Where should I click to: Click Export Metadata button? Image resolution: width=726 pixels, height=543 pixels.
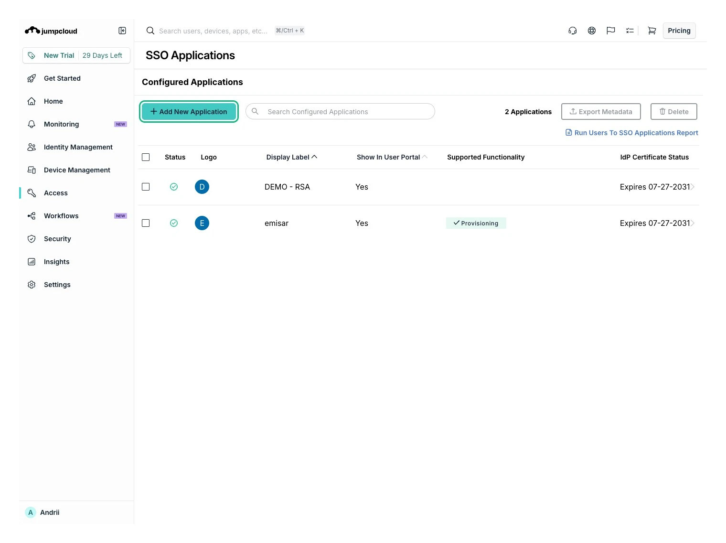tap(601, 111)
